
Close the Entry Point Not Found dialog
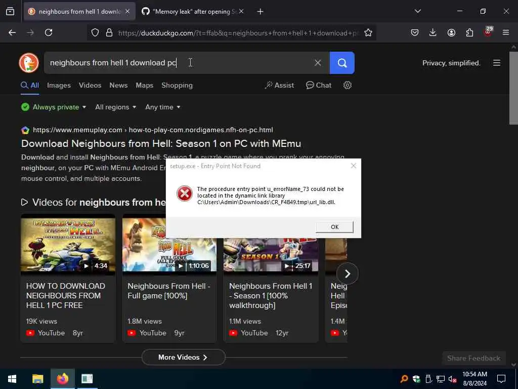[x=353, y=166]
